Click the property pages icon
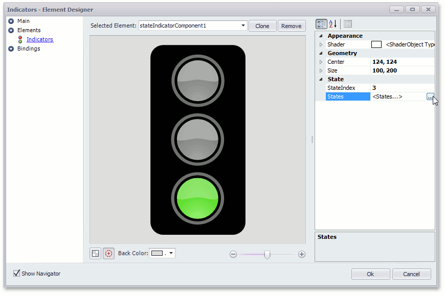The image size is (445, 295). (347, 24)
